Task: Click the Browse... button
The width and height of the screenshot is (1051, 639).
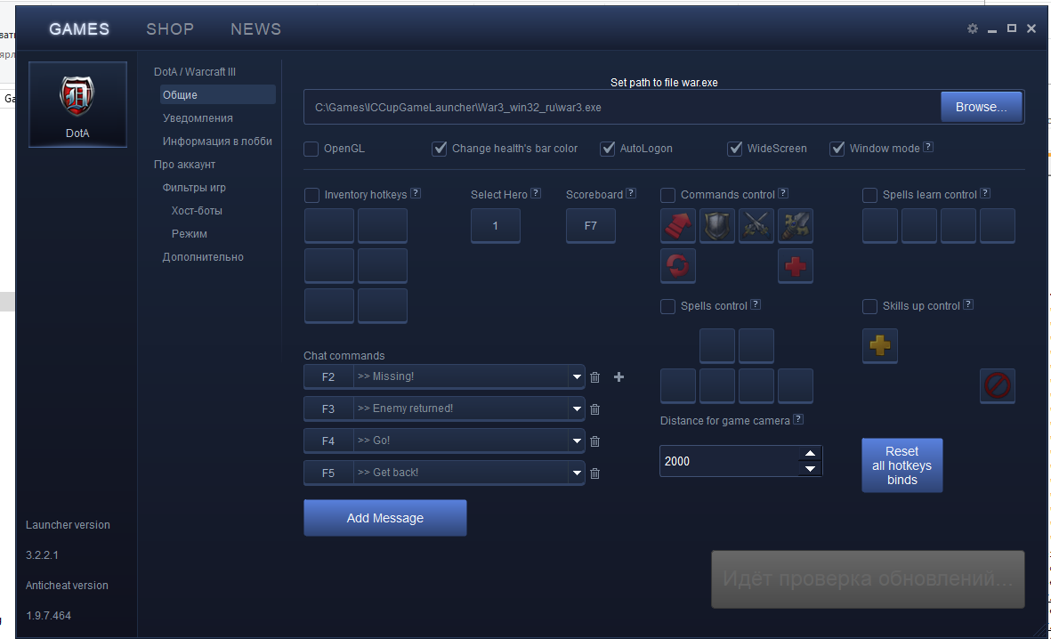Action: click(x=982, y=108)
